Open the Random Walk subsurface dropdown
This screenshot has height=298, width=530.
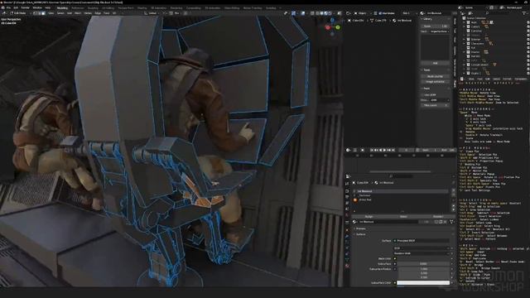[422, 253]
